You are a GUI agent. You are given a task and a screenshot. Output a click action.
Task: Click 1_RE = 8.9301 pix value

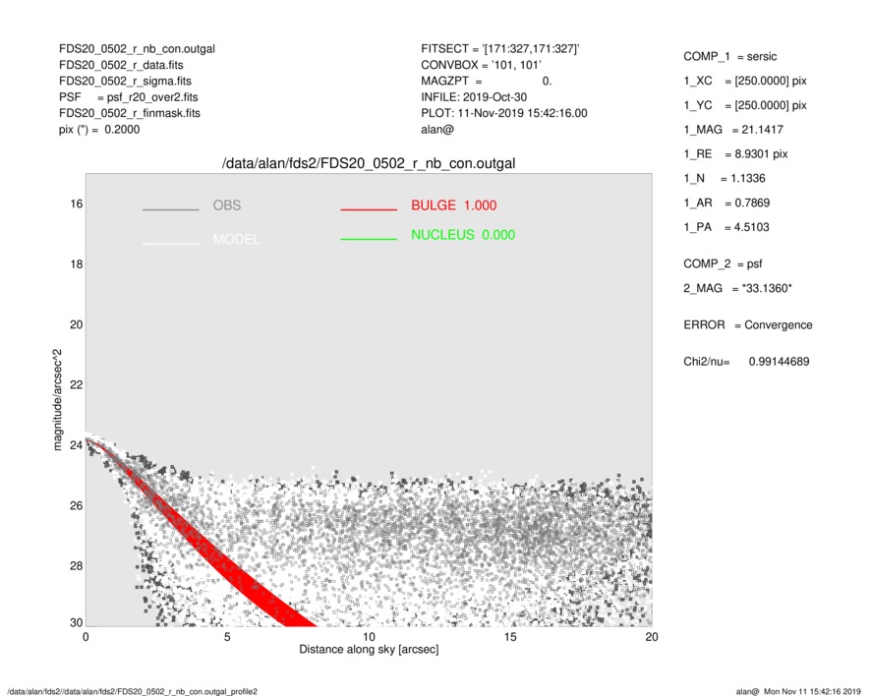(x=735, y=154)
